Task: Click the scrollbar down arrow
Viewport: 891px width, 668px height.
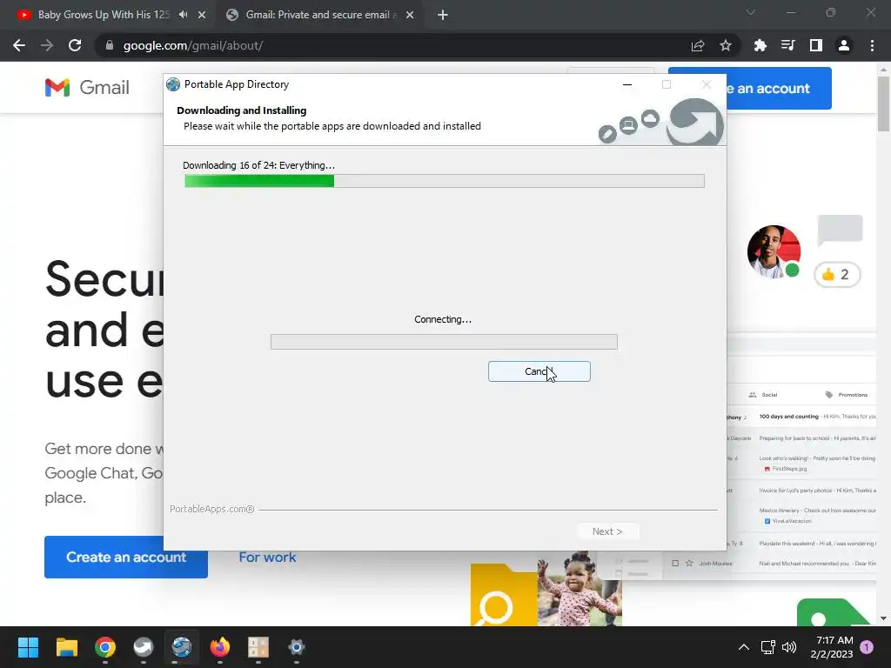Action: coord(883,618)
